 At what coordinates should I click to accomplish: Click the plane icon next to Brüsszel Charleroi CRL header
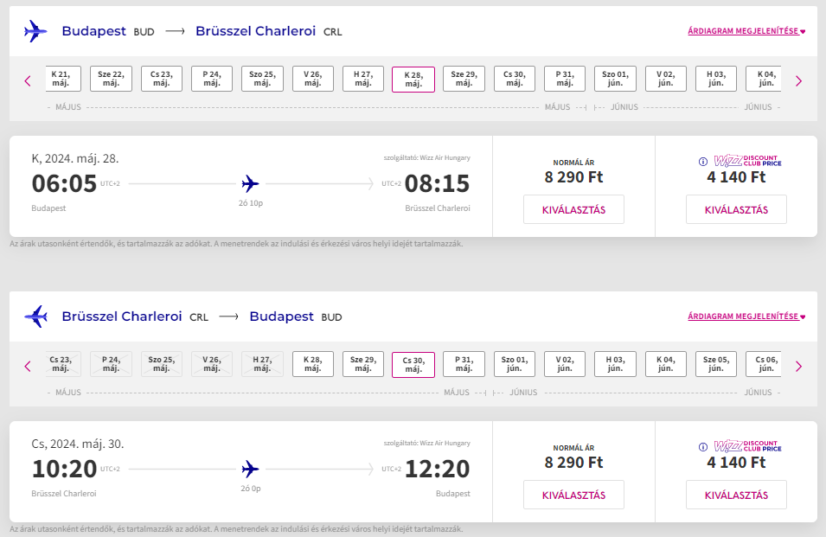pyautogui.click(x=35, y=316)
